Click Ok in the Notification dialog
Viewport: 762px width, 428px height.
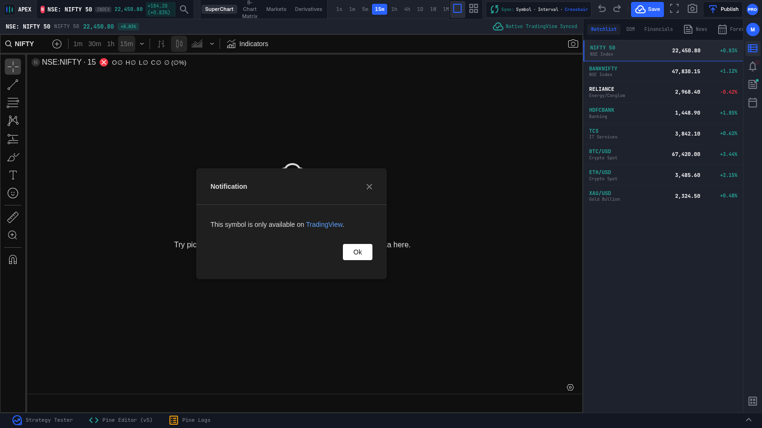pos(358,252)
